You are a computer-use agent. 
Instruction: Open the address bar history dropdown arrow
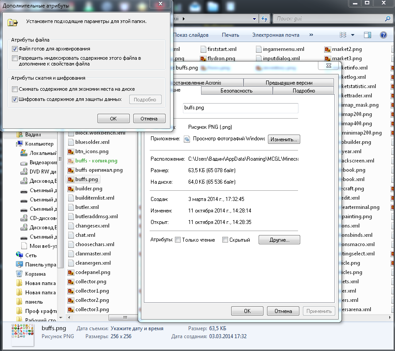pyautogui.click(x=254, y=19)
